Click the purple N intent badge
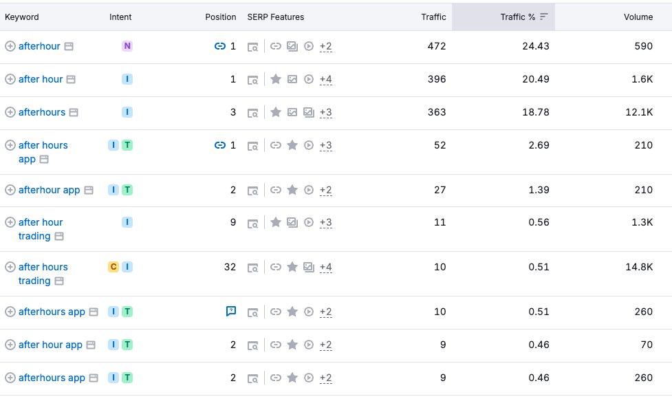The width and height of the screenshot is (672, 399). click(127, 46)
